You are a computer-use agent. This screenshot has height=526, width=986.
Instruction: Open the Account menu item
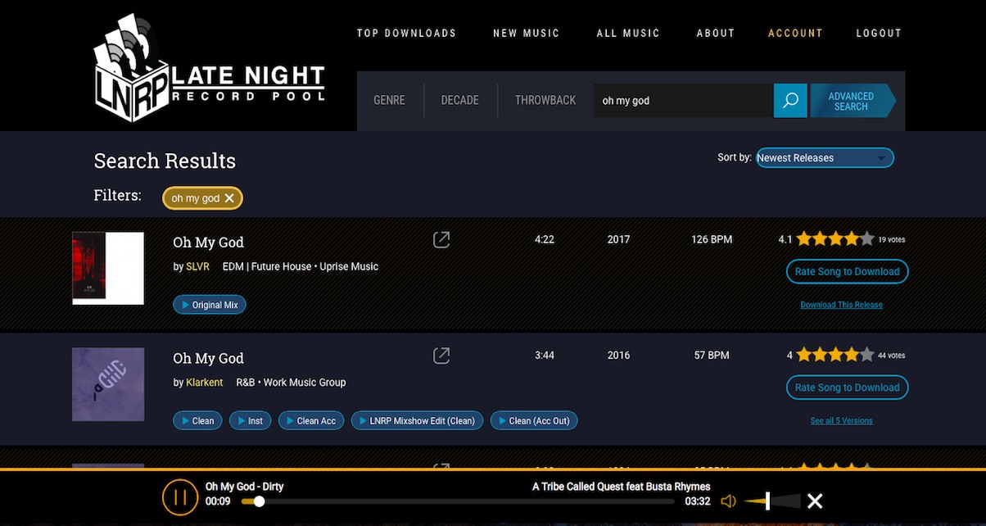(x=795, y=34)
